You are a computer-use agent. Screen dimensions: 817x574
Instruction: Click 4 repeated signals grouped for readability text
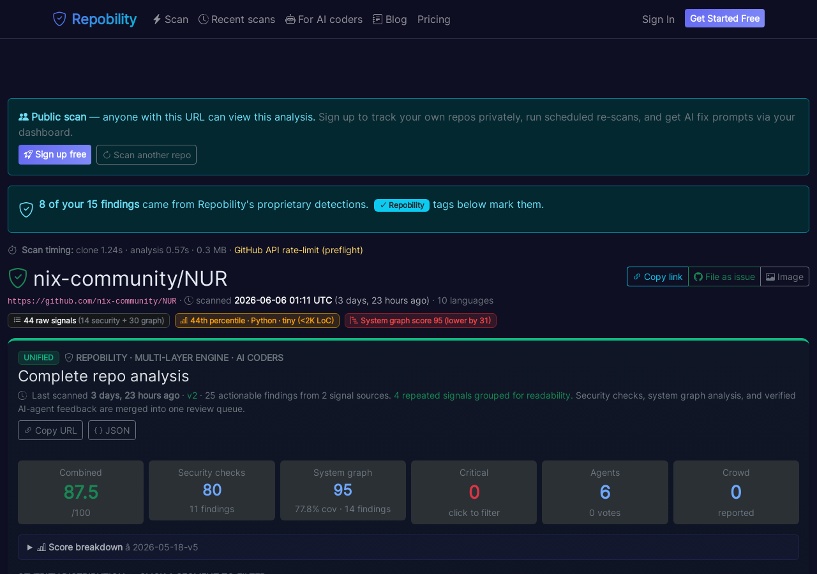pos(483,395)
